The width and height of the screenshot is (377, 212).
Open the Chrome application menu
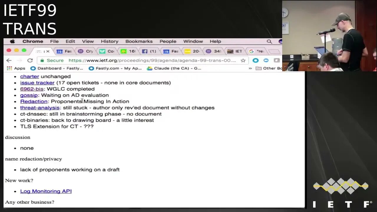coord(33,42)
